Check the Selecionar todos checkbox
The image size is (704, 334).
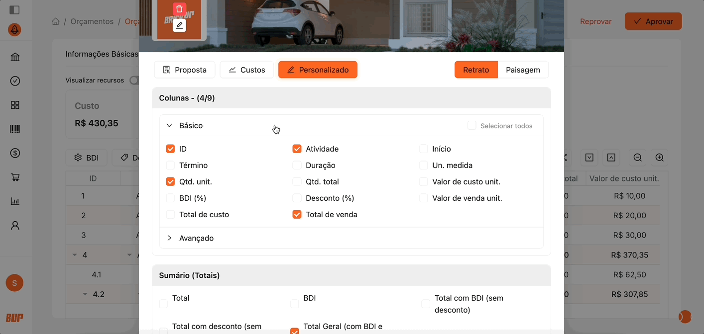[x=471, y=126]
